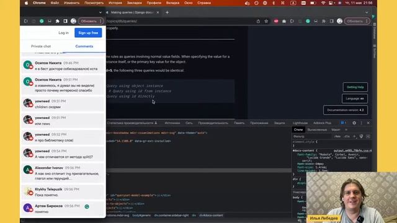Toggle the side panel icon in right toolbar
397x223 pixels.
332,21
